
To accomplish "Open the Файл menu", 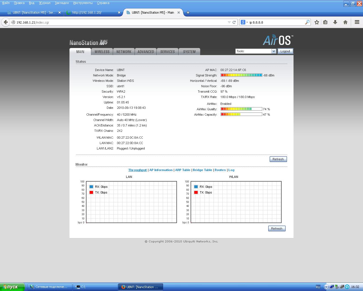I will [6, 3].
